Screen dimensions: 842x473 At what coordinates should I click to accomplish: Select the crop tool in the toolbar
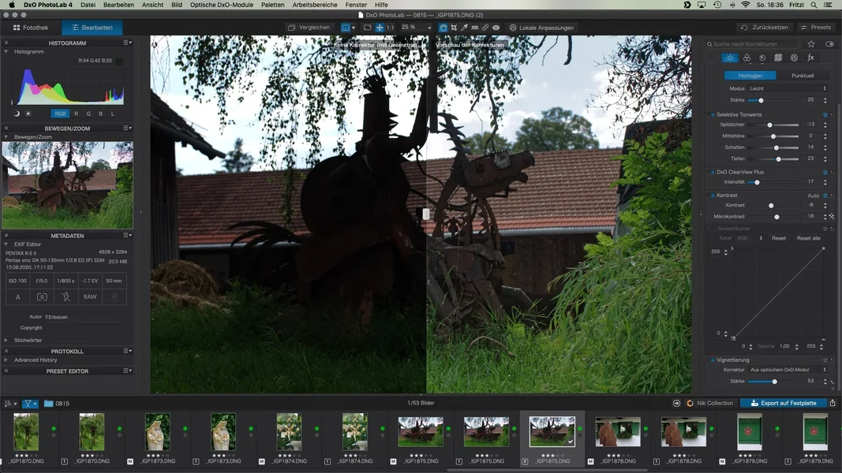pos(454,28)
